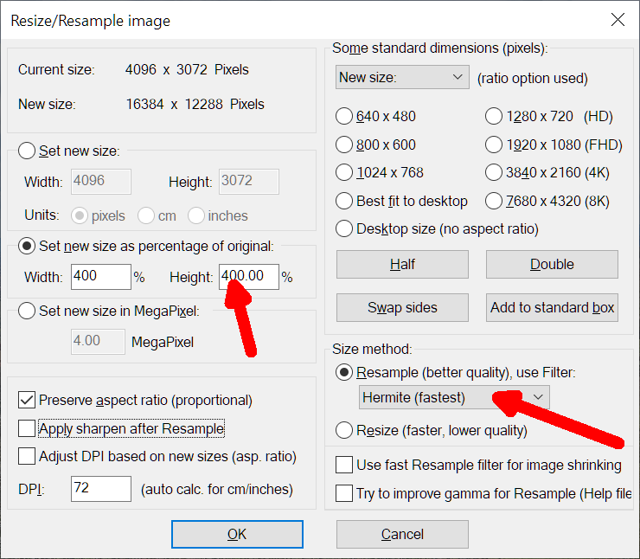Select the 'Set new size' radio option
Viewport: 640px width, 559px height.
click(x=27, y=151)
